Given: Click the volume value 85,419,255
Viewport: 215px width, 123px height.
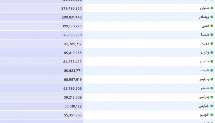Looking at the screenshot, I should 73,53.
